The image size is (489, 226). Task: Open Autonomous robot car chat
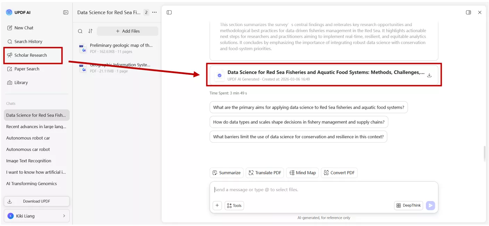tap(28, 138)
